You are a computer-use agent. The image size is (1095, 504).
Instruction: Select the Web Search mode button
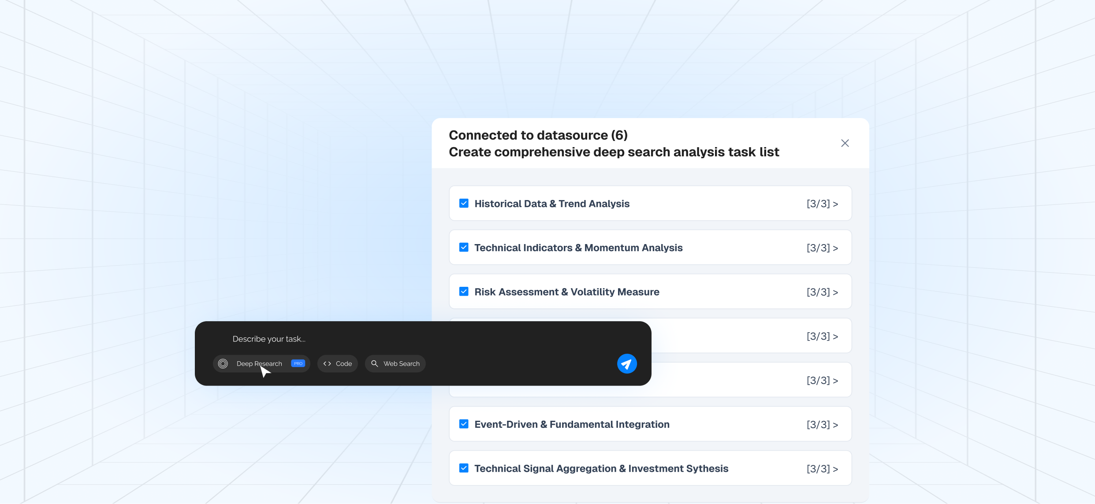pos(395,363)
